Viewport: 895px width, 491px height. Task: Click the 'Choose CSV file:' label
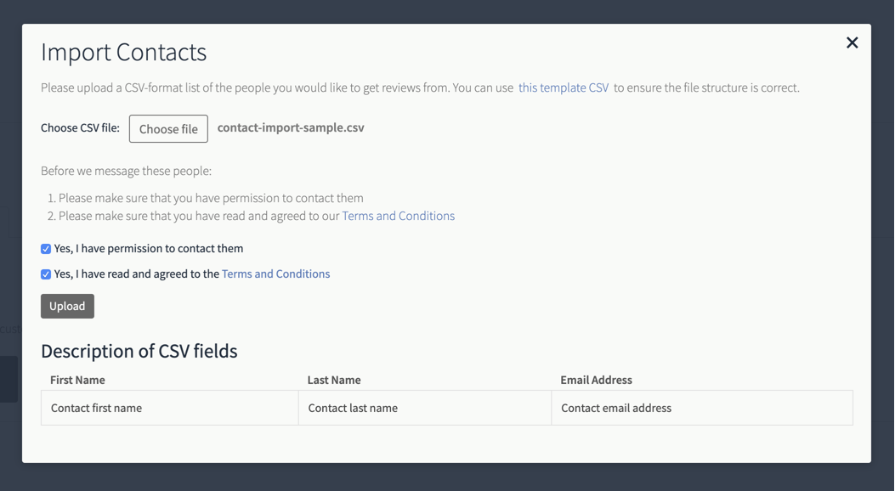81,128
